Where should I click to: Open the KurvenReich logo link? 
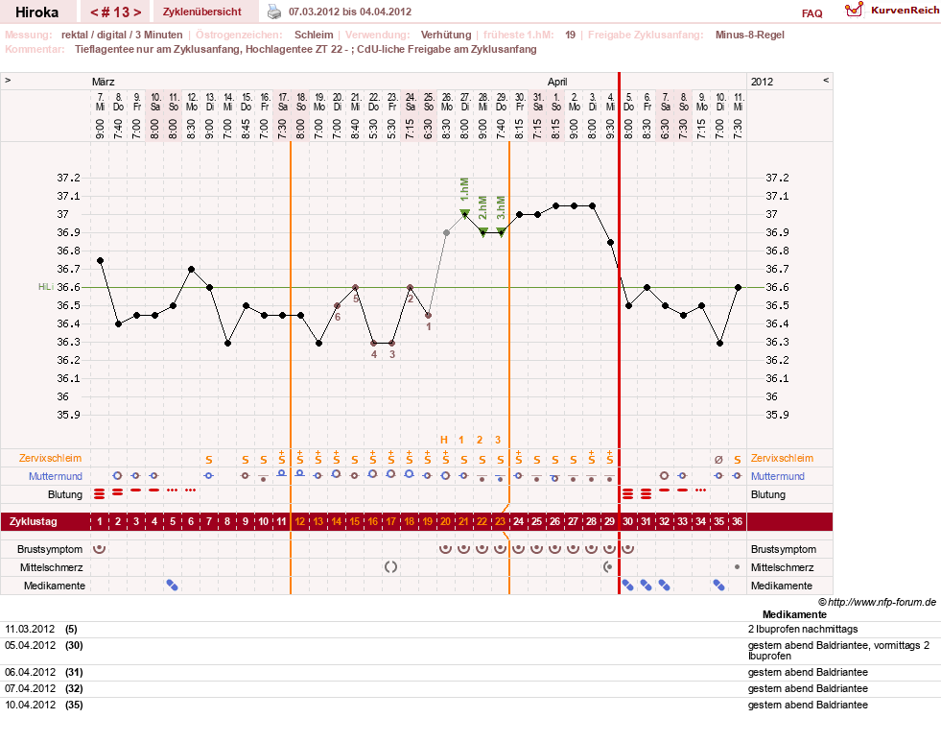pyautogui.click(x=892, y=11)
